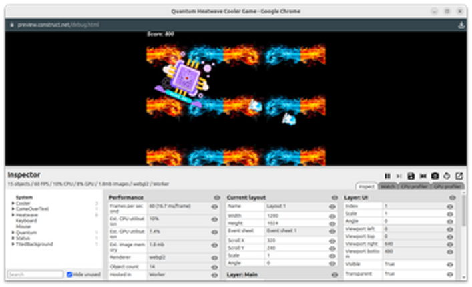
Task: Expand the Heatwave tree node
Action: (x=13, y=215)
